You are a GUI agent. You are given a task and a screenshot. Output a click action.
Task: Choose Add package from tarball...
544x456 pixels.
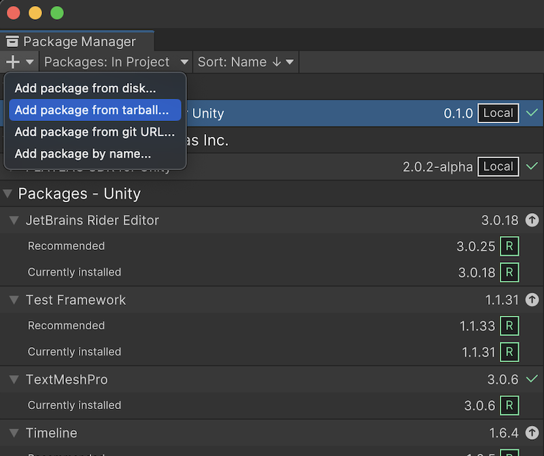tap(95, 110)
